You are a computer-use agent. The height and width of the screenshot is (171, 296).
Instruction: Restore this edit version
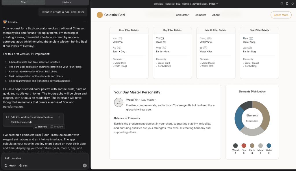tap(41, 127)
